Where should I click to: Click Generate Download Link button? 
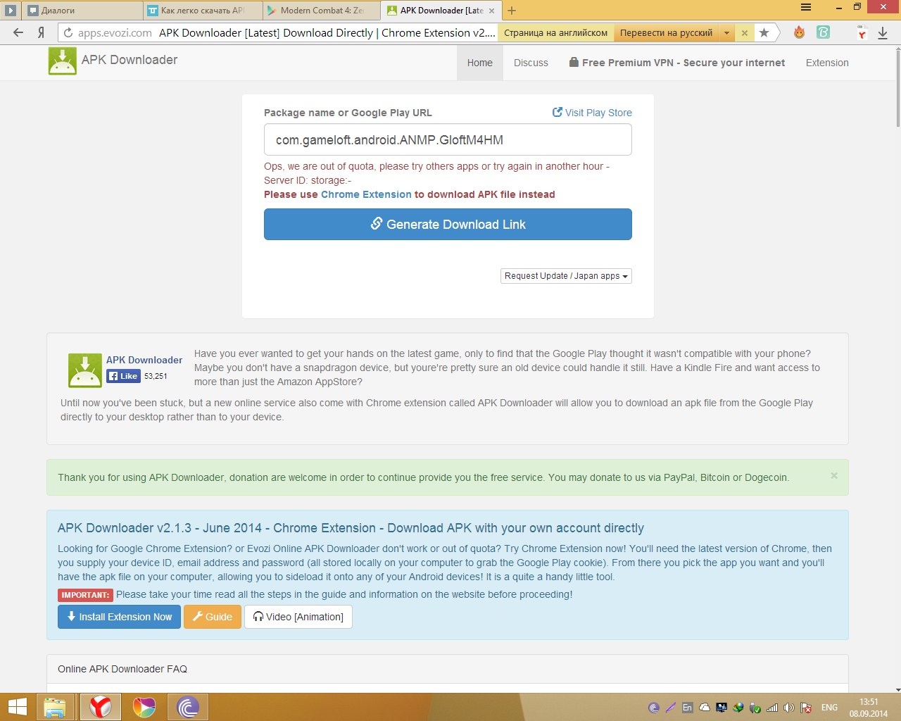[448, 224]
